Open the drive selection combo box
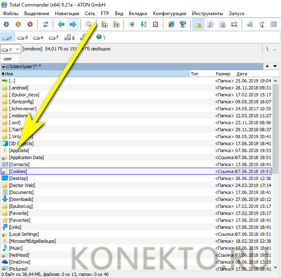 point(11,49)
